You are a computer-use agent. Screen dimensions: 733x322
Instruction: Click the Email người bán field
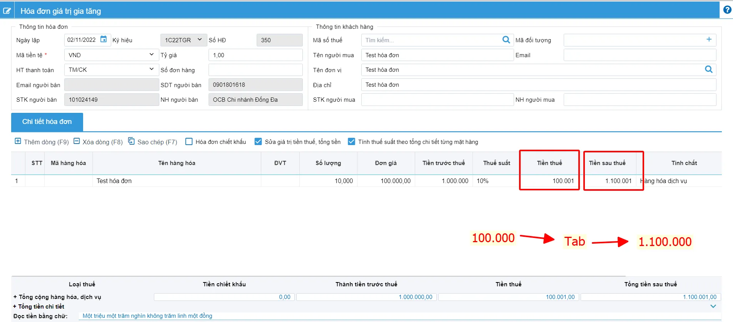click(112, 85)
